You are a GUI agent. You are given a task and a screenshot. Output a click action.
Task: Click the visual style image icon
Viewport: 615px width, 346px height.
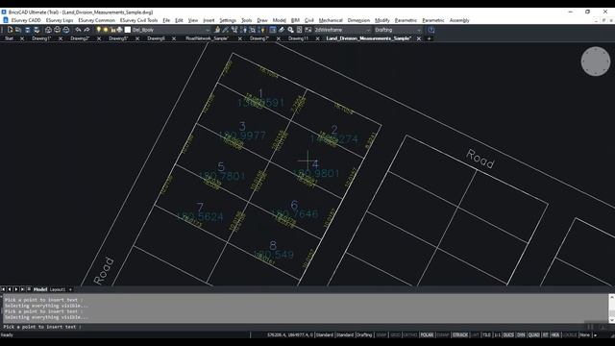click(308, 30)
